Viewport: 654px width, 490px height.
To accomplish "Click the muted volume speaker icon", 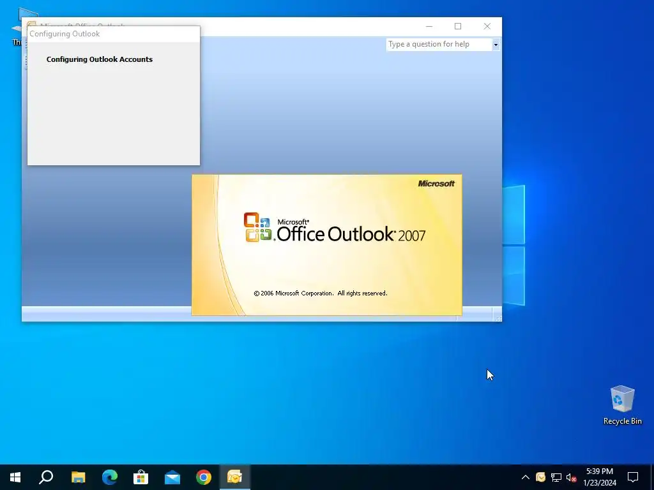I will pyautogui.click(x=571, y=477).
